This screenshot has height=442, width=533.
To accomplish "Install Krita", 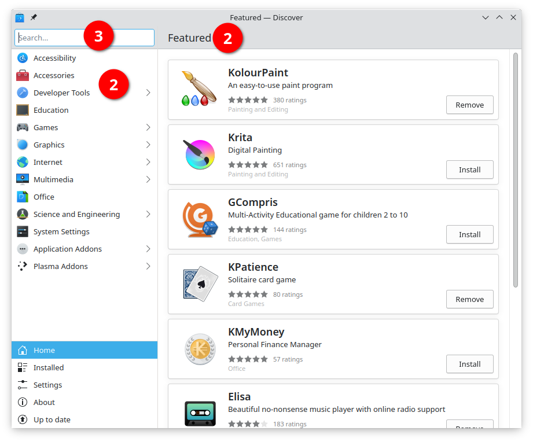I will point(469,170).
